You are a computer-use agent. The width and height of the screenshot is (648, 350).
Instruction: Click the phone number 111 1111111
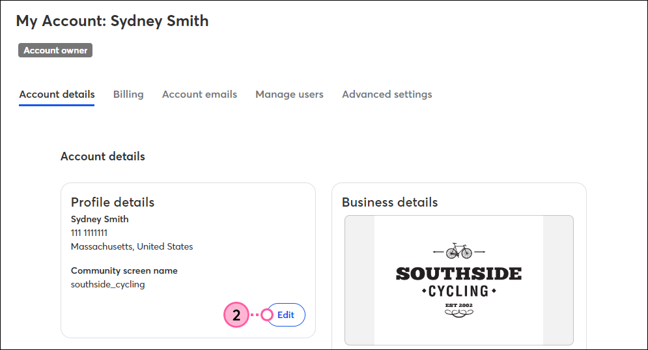[89, 233]
